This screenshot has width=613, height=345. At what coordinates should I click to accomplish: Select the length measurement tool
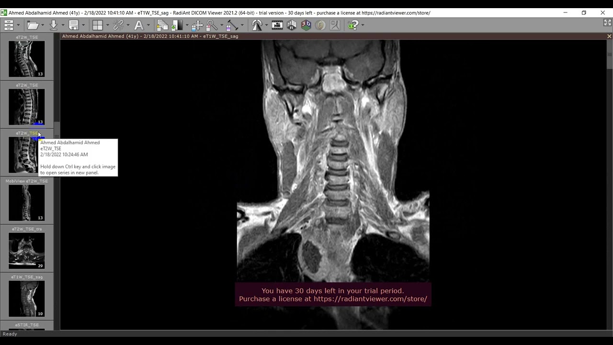pyautogui.click(x=232, y=25)
